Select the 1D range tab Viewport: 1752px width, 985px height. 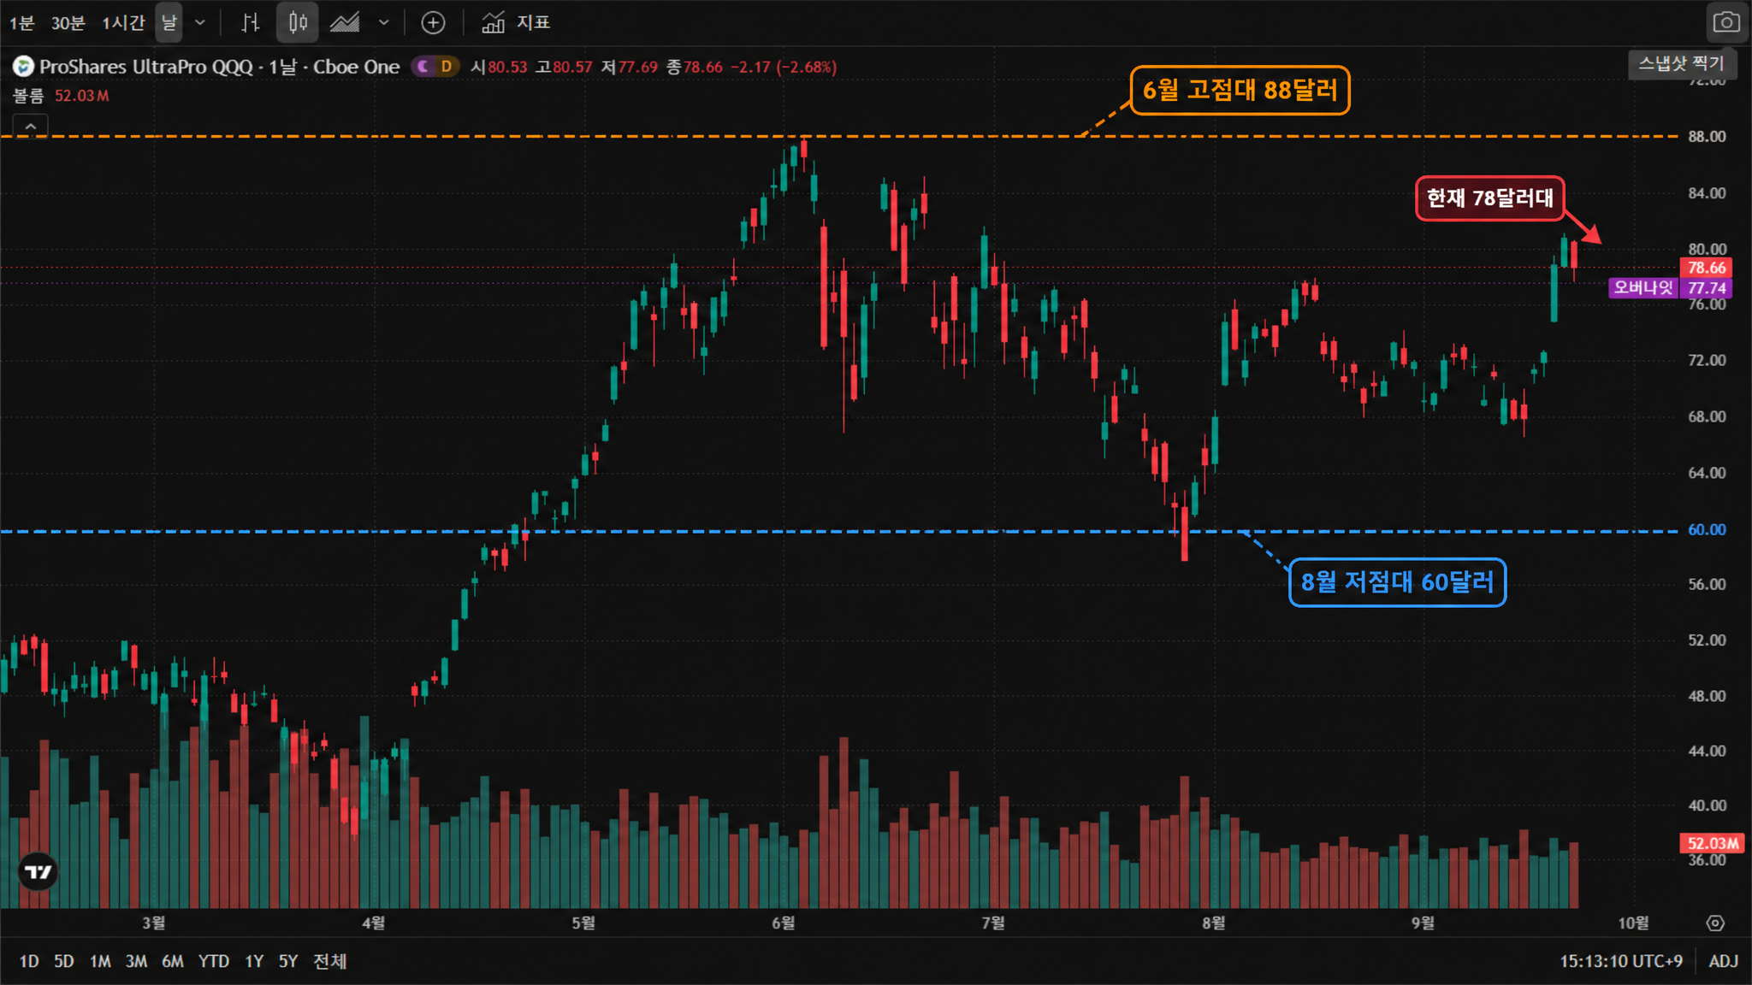tap(29, 961)
